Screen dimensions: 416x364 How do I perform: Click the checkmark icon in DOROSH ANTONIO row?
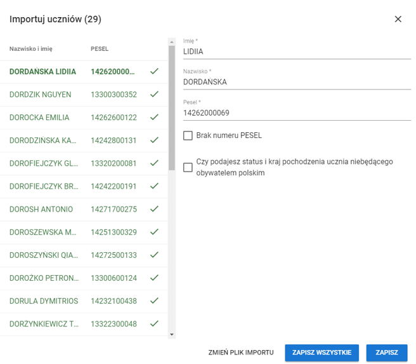pyautogui.click(x=154, y=209)
